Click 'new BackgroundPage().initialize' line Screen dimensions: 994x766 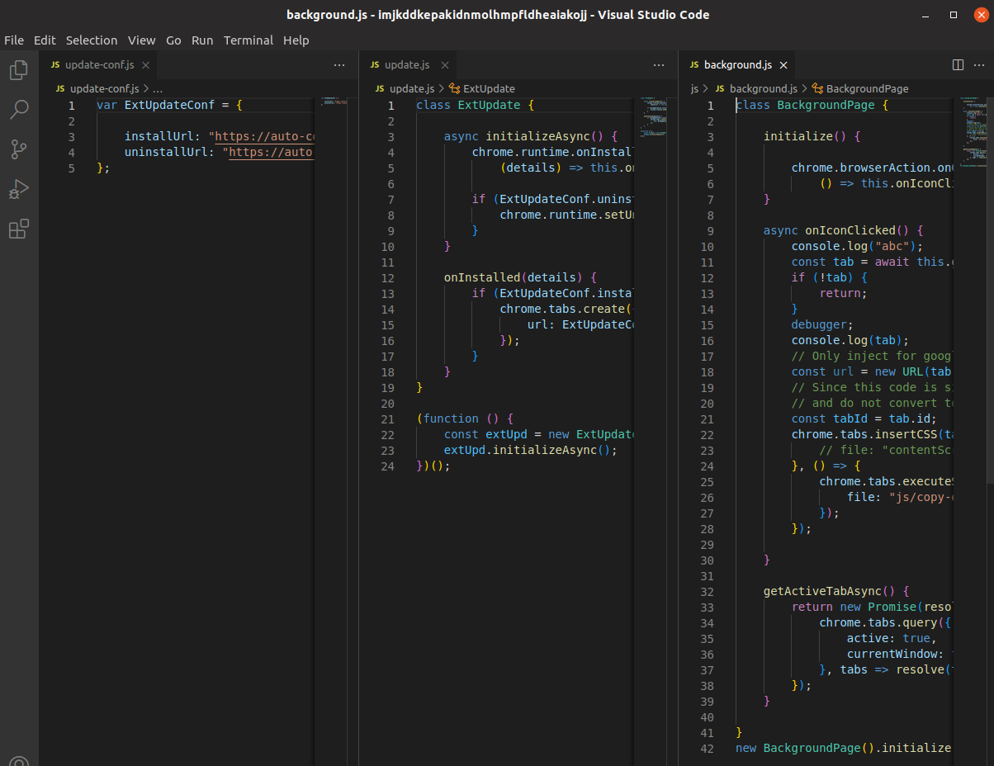(x=843, y=749)
